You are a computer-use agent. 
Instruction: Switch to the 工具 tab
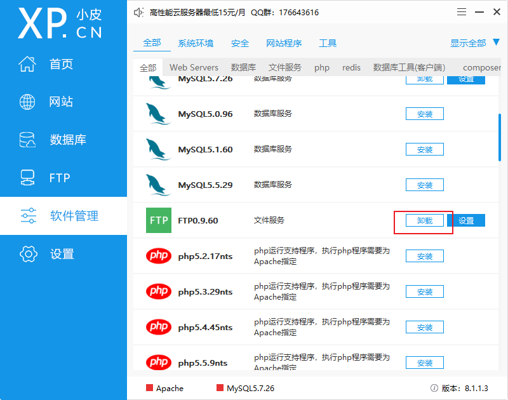pyautogui.click(x=328, y=43)
